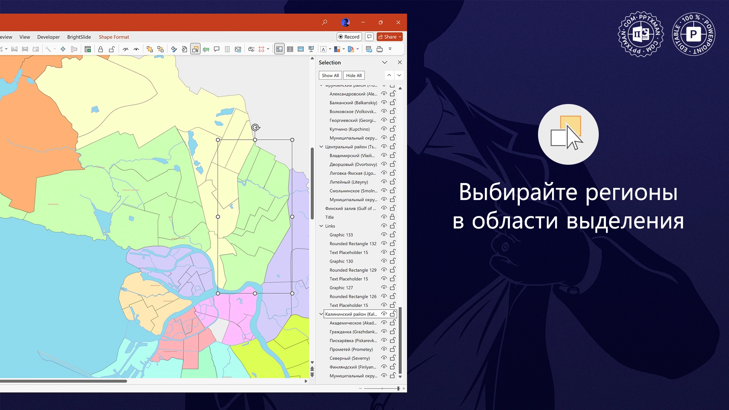Click the Show All button
The image size is (729, 410).
[x=330, y=75]
